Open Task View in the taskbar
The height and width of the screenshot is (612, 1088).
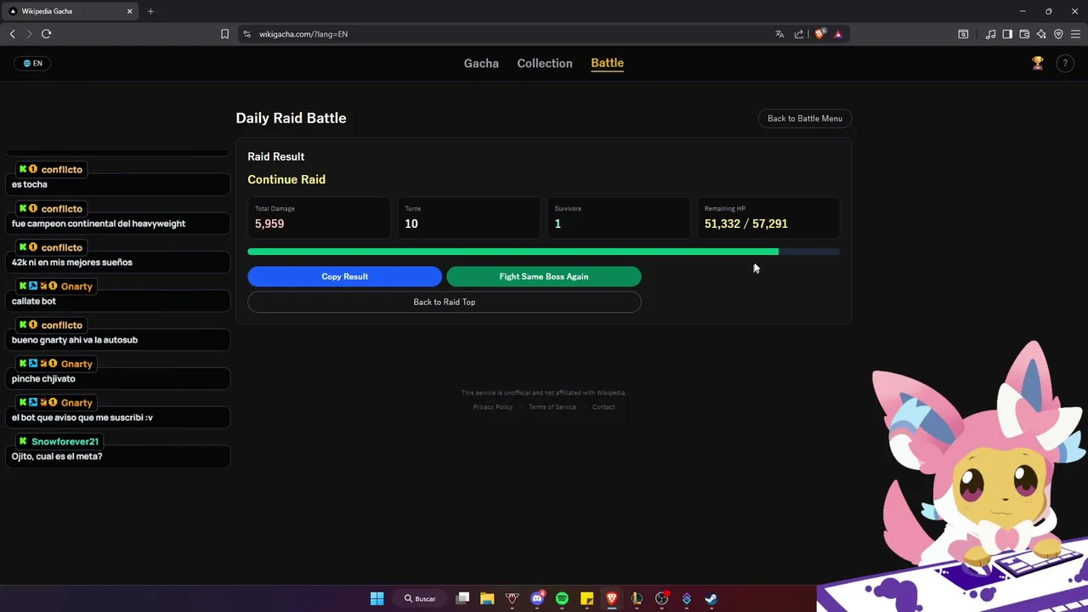(x=462, y=598)
